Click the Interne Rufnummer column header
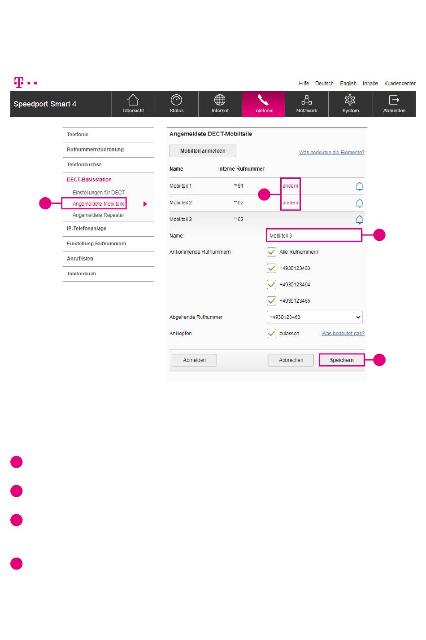 pyautogui.click(x=241, y=169)
